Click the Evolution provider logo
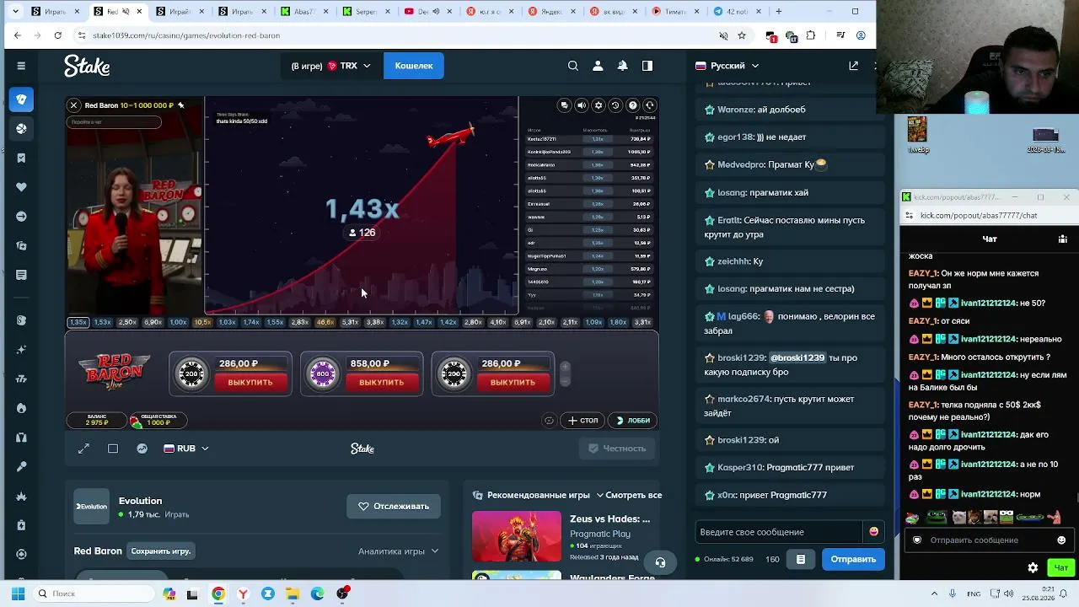Image resolution: width=1079 pixels, height=607 pixels. point(91,507)
